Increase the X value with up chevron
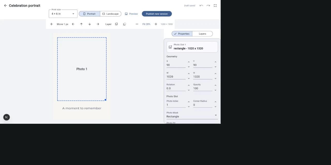Image resolution: width=331 pixels, height=165 pixels. coord(189,62)
